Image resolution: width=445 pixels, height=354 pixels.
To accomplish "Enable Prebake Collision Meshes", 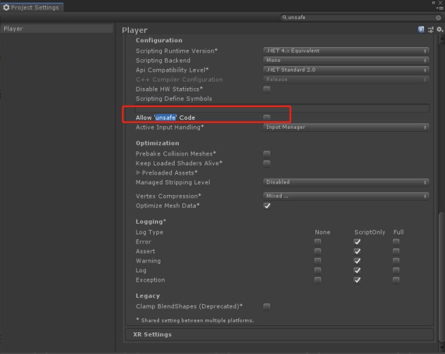I will (266, 153).
